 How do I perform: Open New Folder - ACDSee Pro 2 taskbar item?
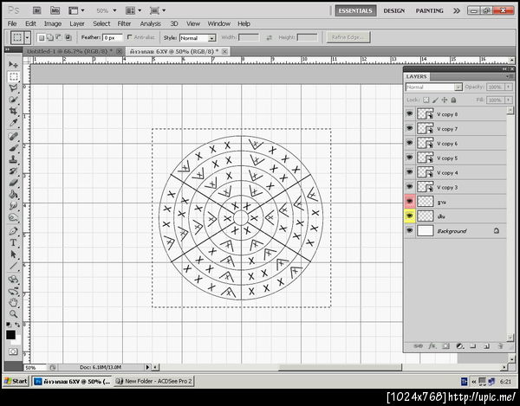click(x=153, y=381)
